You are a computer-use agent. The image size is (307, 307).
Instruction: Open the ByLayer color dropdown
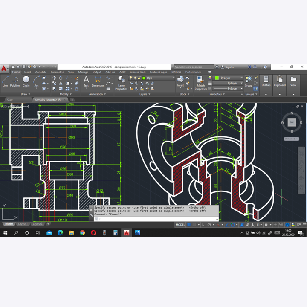(x=229, y=78)
